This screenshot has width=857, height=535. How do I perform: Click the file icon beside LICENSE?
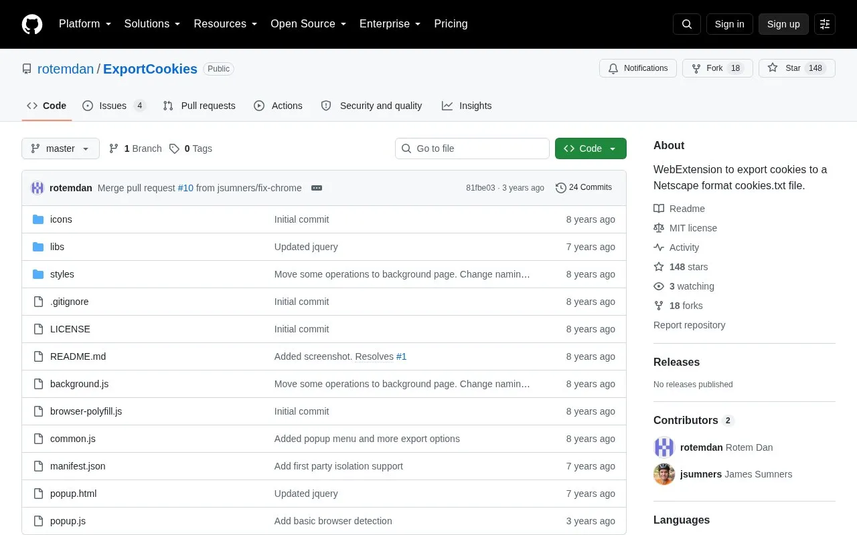[38, 329]
